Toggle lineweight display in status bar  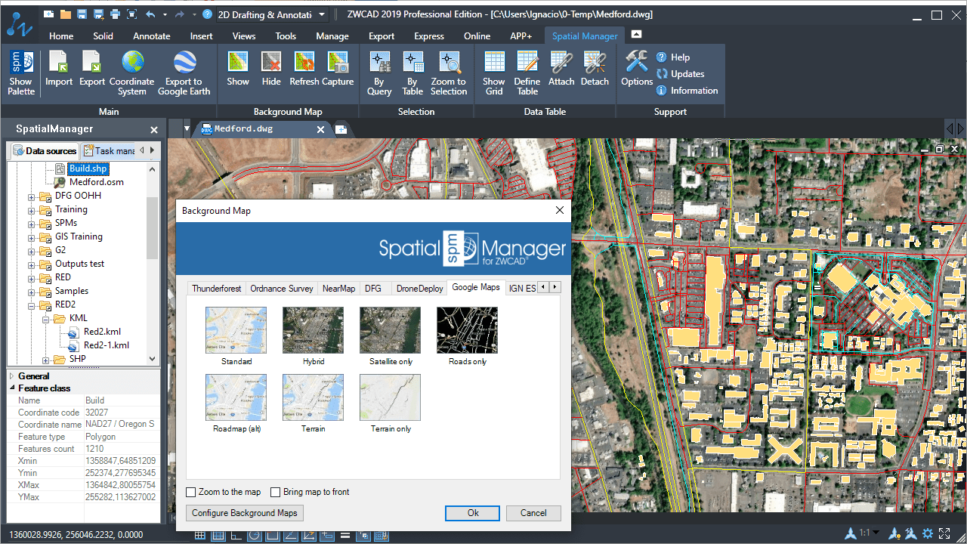(344, 536)
